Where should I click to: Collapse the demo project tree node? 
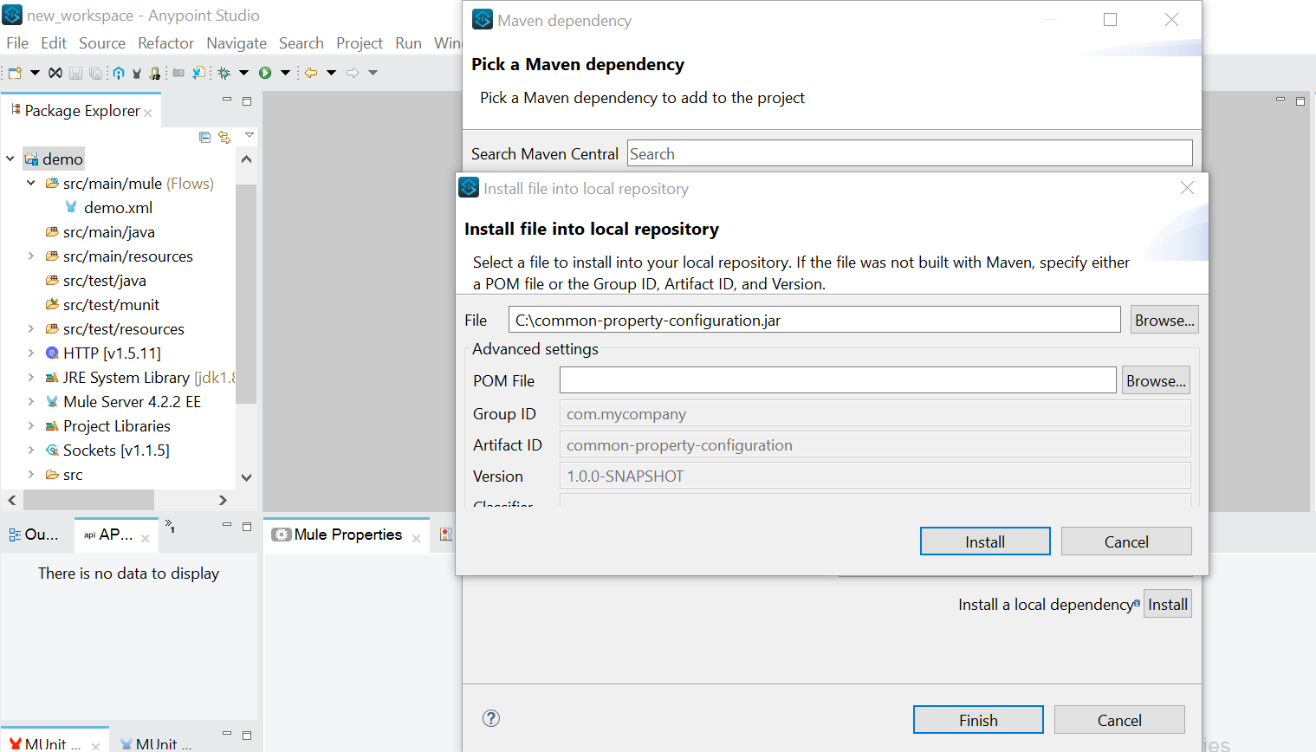(10, 159)
